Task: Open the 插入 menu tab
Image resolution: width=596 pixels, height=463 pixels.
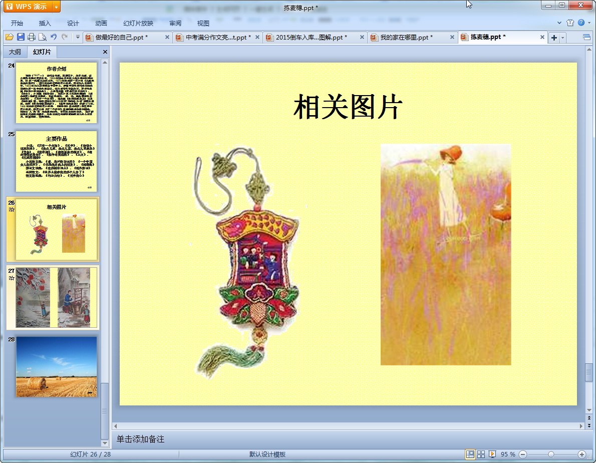Action: coord(45,23)
